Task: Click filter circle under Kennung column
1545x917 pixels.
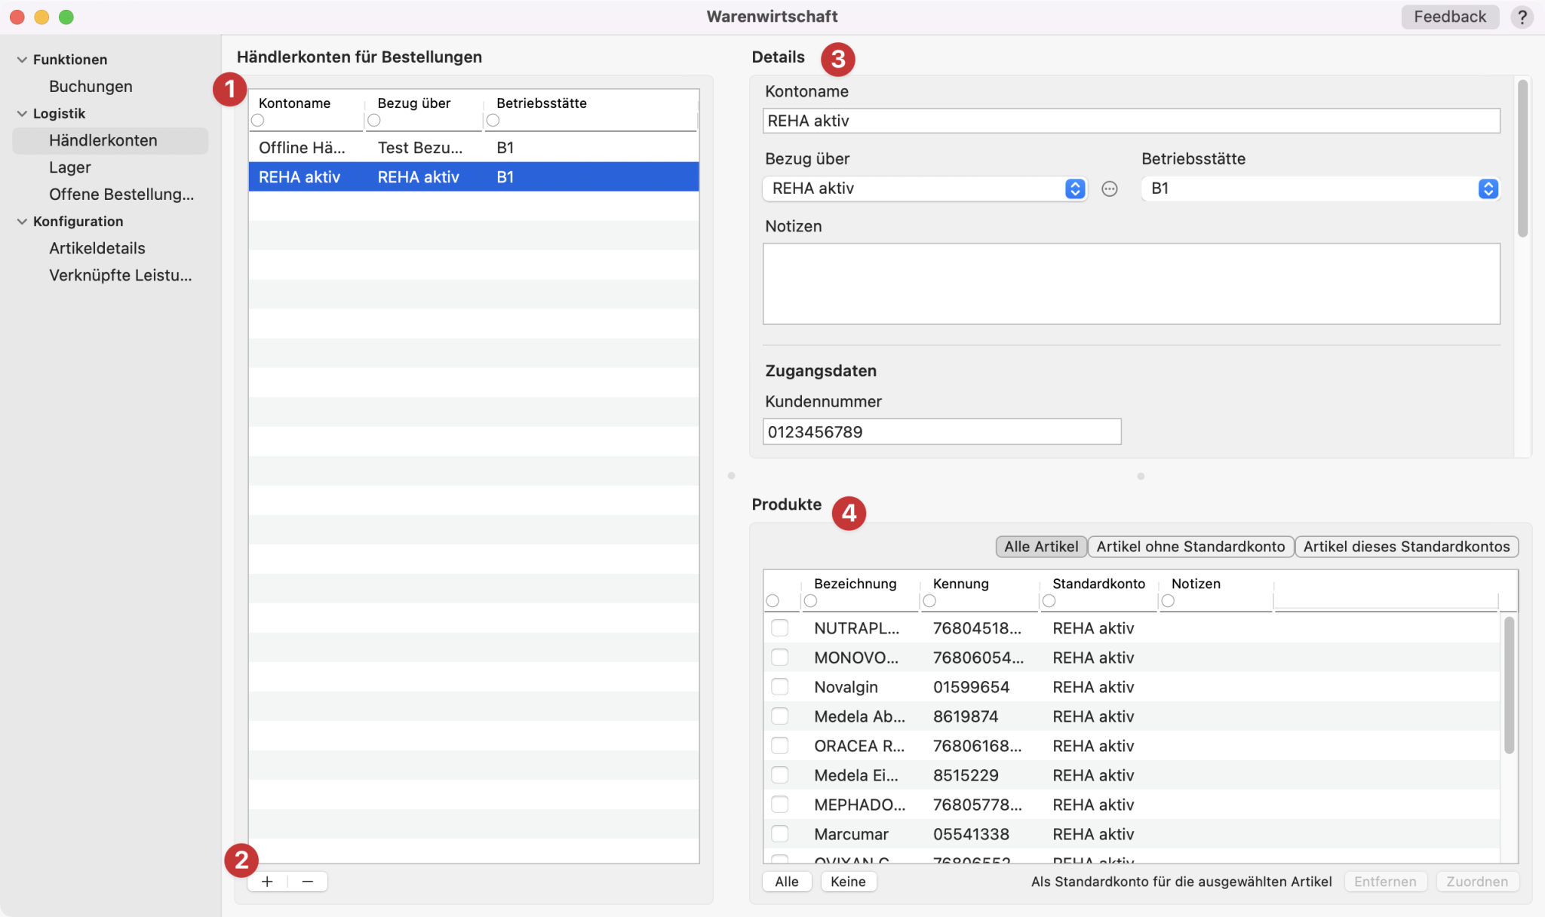Action: pyautogui.click(x=930, y=601)
